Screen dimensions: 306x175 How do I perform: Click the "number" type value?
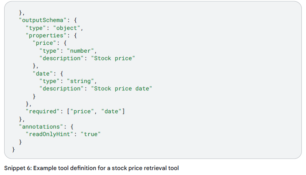(80, 51)
